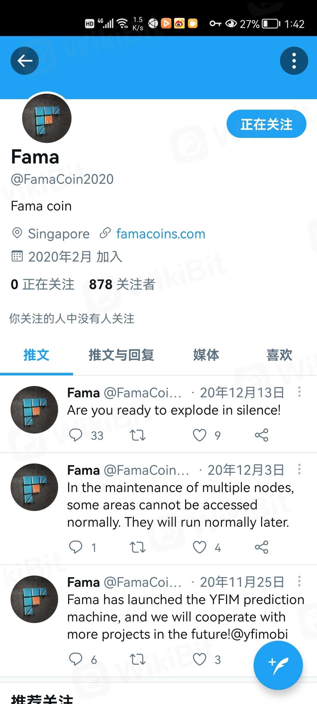Open the 喜欢 likes tab
This screenshot has height=704, width=317.
[x=279, y=355]
